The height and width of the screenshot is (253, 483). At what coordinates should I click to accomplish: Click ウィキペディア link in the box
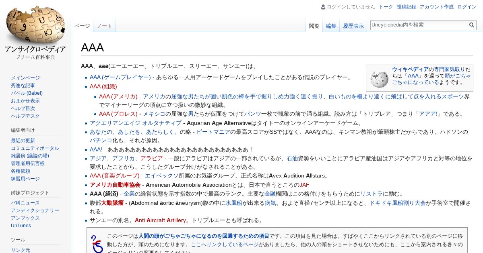410,69
